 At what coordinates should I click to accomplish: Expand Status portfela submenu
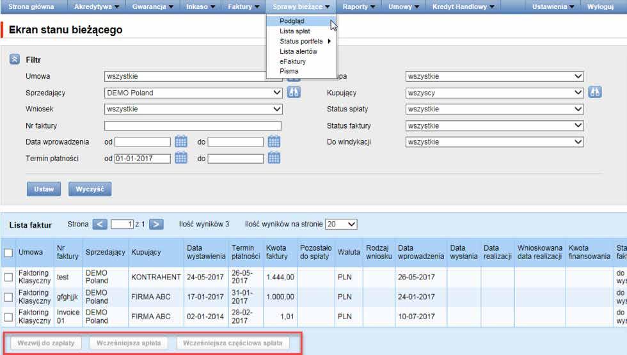coord(301,41)
